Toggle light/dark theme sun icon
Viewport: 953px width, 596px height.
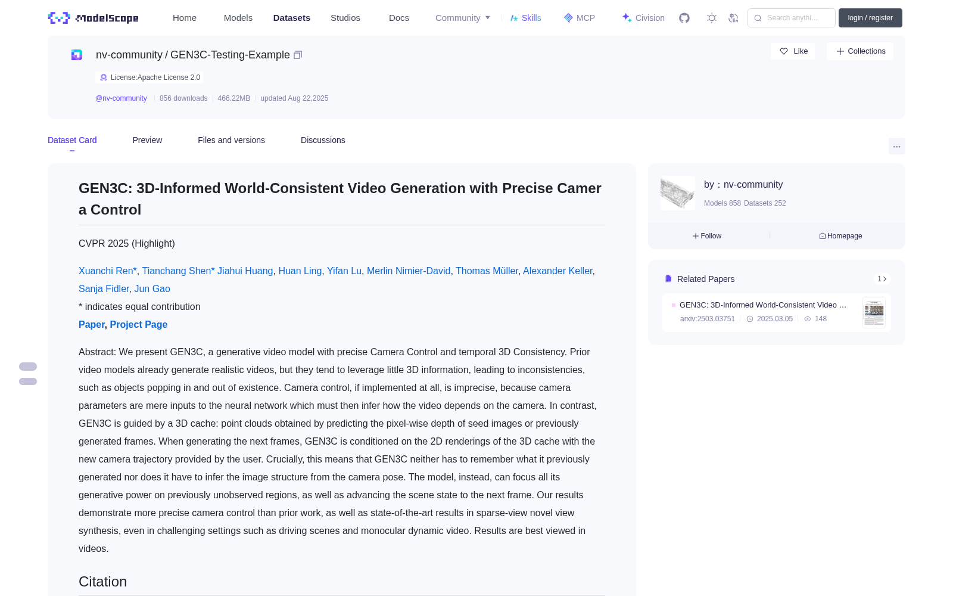click(712, 18)
